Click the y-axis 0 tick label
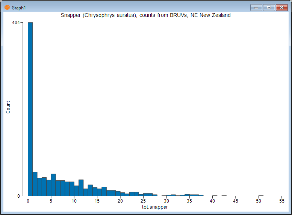Image resolution: width=292 pixels, height=215 pixels. click(18, 196)
